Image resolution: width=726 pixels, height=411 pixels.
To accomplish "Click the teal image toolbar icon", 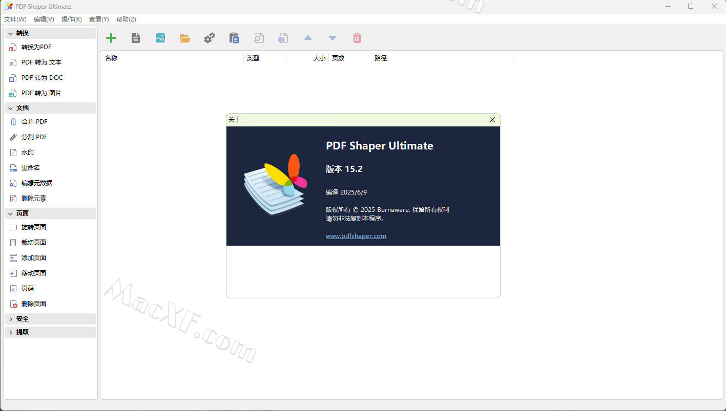I will (160, 38).
